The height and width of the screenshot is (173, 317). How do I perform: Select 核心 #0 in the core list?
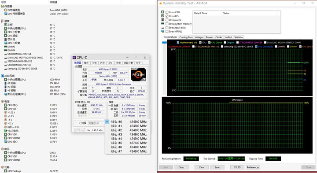128,121
